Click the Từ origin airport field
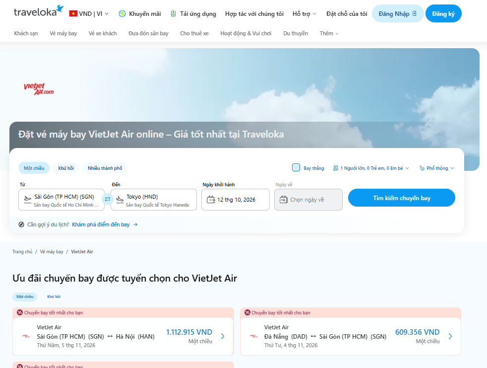This screenshot has height=368, width=487. pyautogui.click(x=61, y=200)
